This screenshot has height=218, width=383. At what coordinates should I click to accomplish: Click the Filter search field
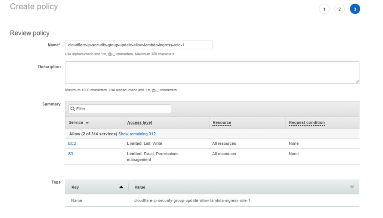(x=122, y=109)
